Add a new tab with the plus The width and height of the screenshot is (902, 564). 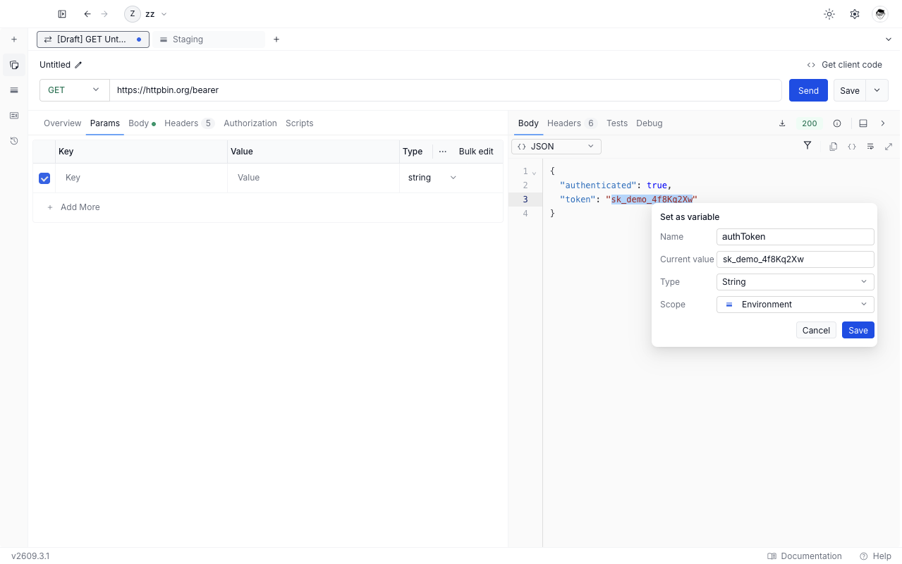tap(276, 39)
